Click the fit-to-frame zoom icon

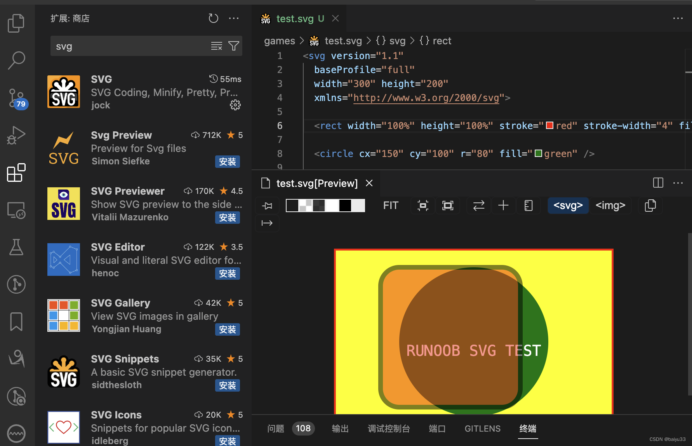[448, 206]
